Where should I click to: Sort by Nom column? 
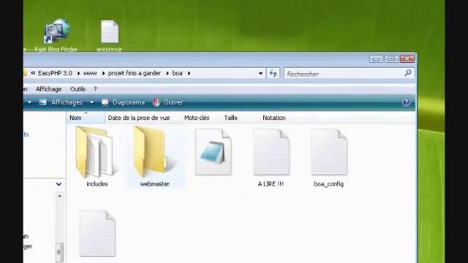point(86,118)
